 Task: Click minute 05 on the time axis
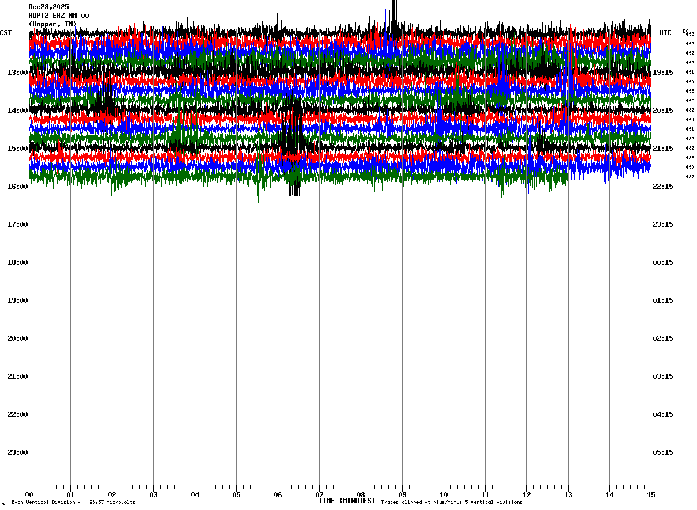(x=236, y=494)
